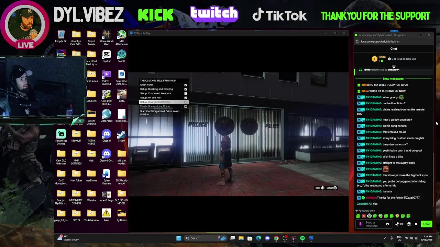Click the green Chat send button
This screenshot has height=247, width=440.
[426, 224]
